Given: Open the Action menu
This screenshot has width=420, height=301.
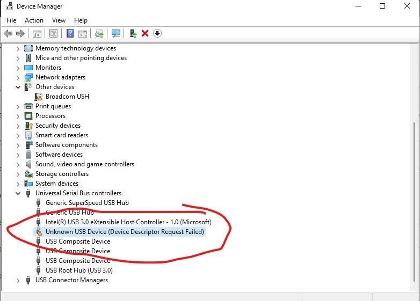Looking at the screenshot, I should 34,20.
